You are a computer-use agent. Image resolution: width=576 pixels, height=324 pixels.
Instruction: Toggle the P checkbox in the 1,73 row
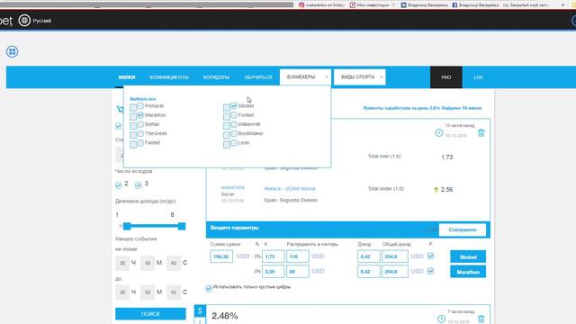pos(430,256)
